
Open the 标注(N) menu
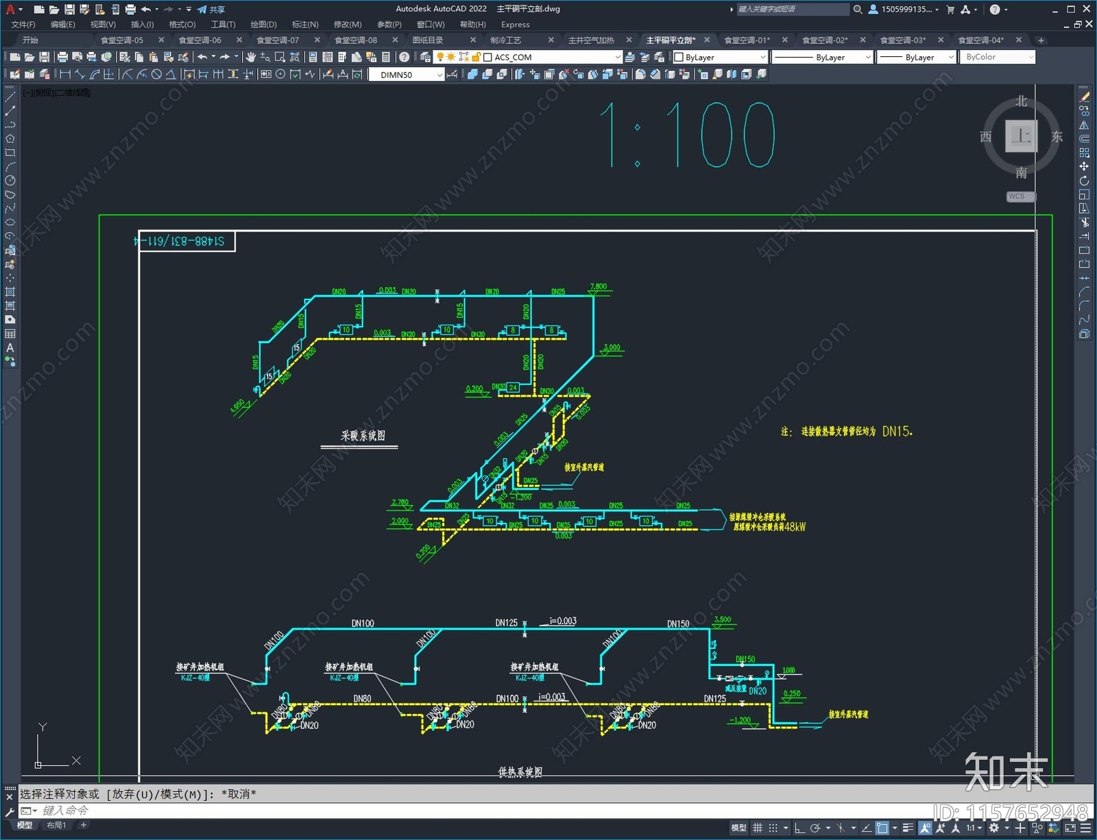[x=304, y=24]
